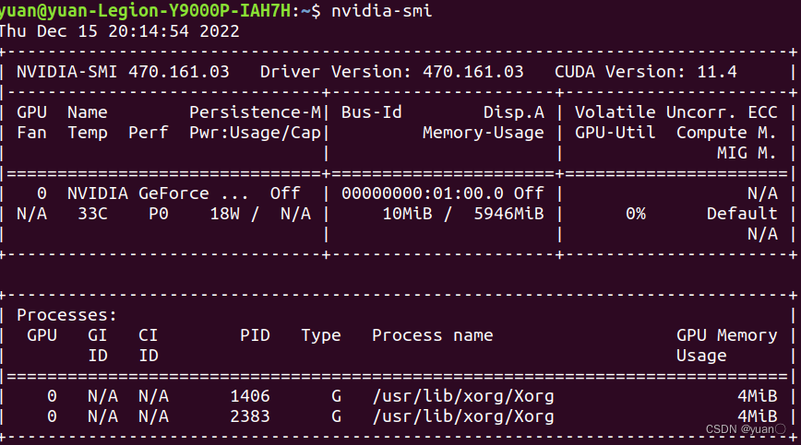This screenshot has width=801, height=445.
Task: Click the Volatile Uncorr. ECC header
Action: point(675,112)
